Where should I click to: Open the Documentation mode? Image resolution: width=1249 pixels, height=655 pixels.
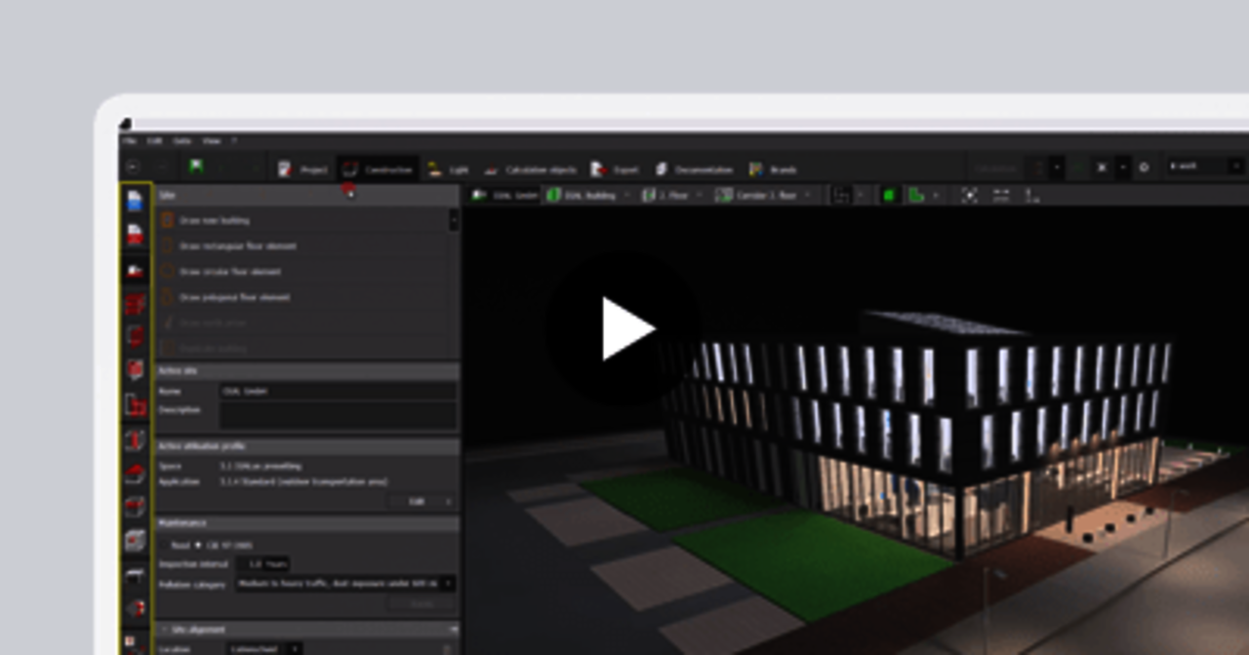[x=693, y=170]
